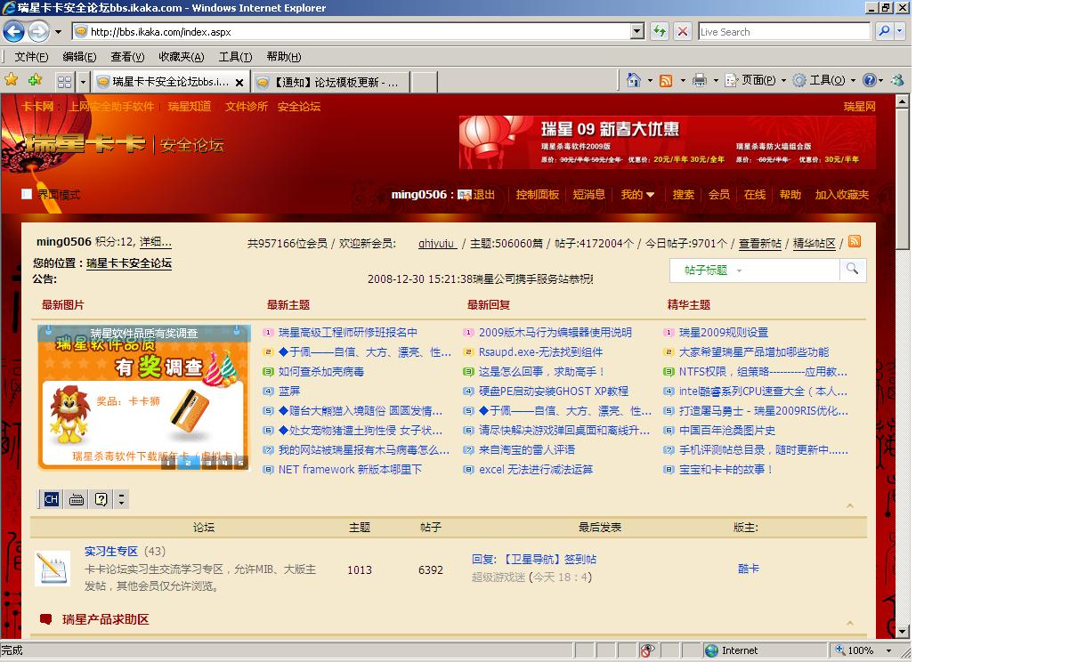
Task: Click the 退出 logout link
Action: [x=484, y=194]
